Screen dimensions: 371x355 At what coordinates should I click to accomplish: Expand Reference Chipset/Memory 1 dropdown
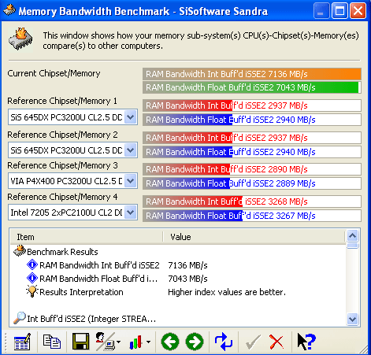coord(131,117)
